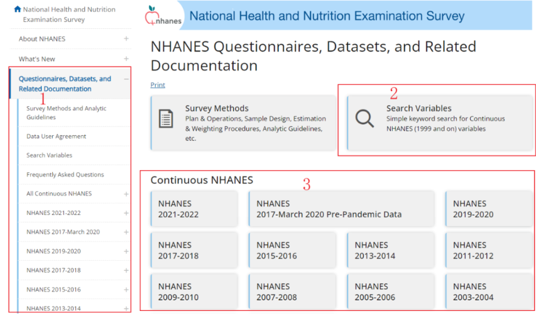Click the Survey Methods document icon
The image size is (536, 316).
(166, 118)
